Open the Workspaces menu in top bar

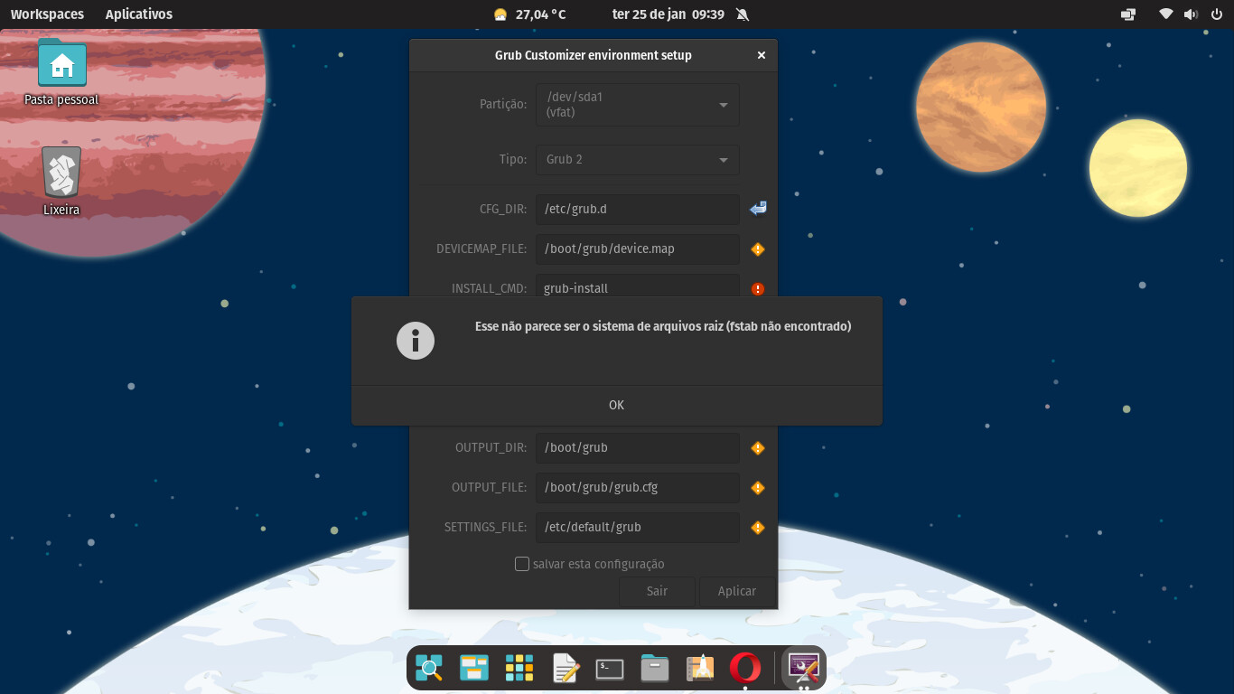click(x=47, y=14)
